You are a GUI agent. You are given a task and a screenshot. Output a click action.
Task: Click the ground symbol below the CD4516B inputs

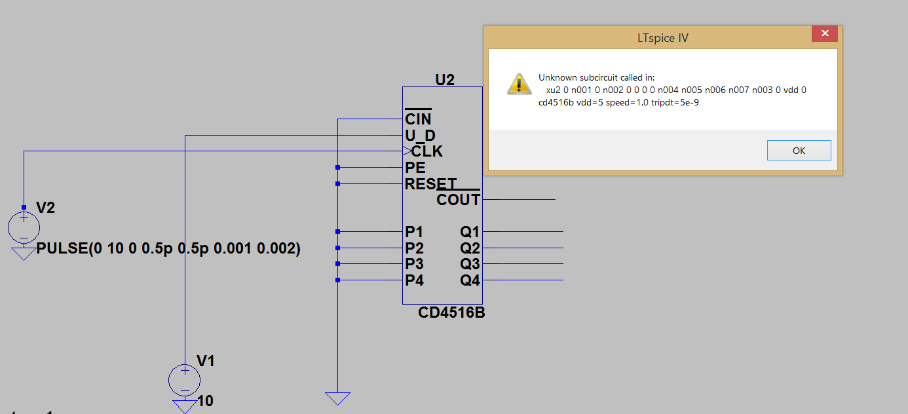click(x=337, y=398)
